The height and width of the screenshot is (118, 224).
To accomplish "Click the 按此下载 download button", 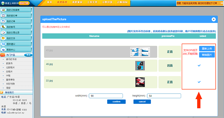I will [x=24, y=3].
